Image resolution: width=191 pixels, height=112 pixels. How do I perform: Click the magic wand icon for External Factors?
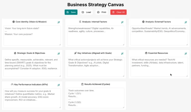point(186,22)
